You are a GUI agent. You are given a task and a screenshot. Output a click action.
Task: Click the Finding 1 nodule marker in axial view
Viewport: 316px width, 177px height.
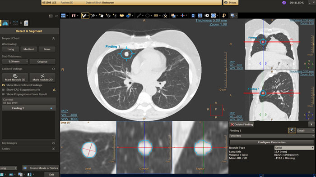126,54
